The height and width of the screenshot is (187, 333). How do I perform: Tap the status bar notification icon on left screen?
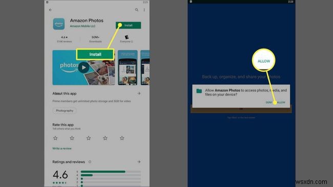tap(47, 2)
